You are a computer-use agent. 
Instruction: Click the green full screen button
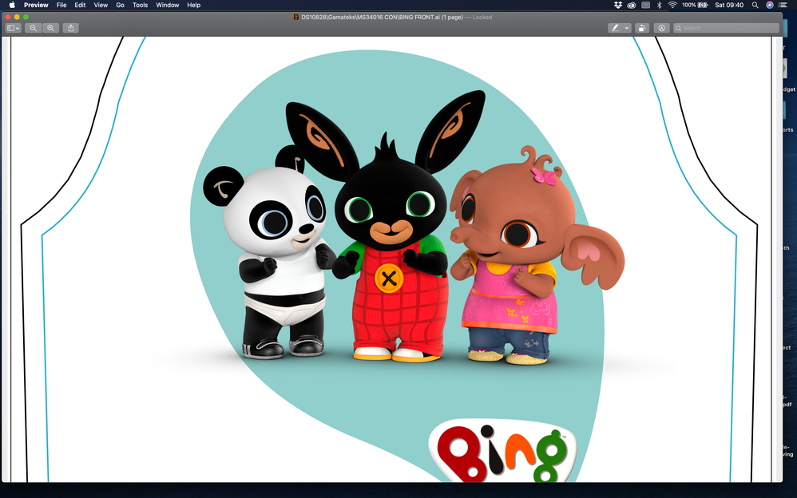coord(26,18)
